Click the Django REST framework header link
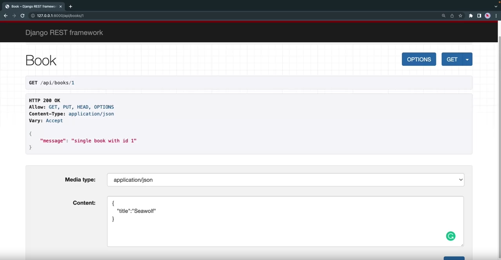This screenshot has height=260, width=501. [x=64, y=33]
